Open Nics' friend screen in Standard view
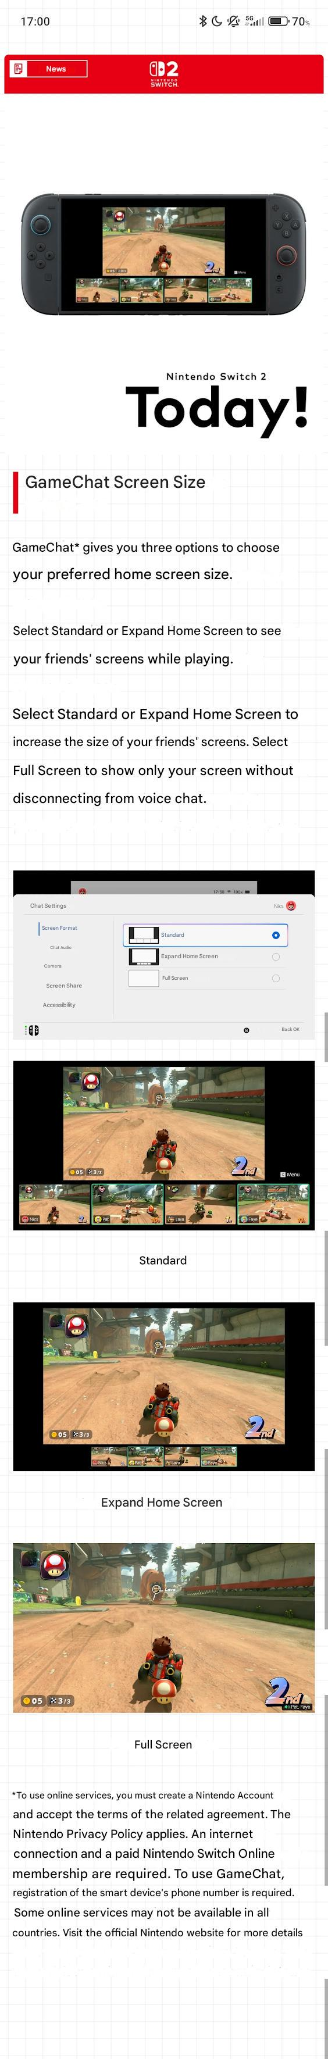Screen dimensions: 328x2059 point(55,1205)
